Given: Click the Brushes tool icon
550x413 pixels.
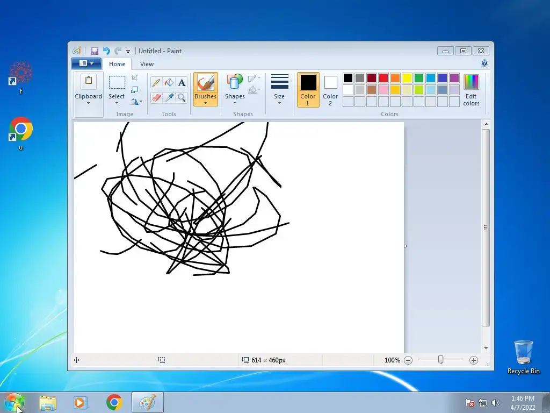Looking at the screenshot, I should (205, 82).
